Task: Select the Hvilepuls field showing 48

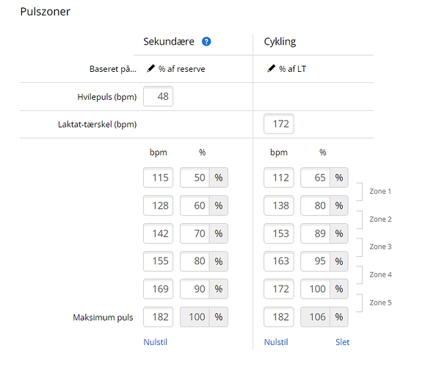Action: click(x=158, y=96)
